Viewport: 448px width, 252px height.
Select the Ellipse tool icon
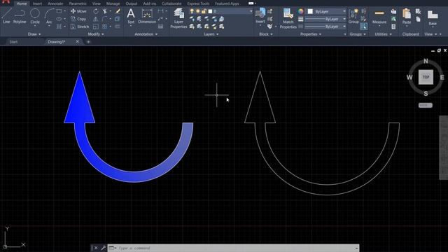pos(59,19)
